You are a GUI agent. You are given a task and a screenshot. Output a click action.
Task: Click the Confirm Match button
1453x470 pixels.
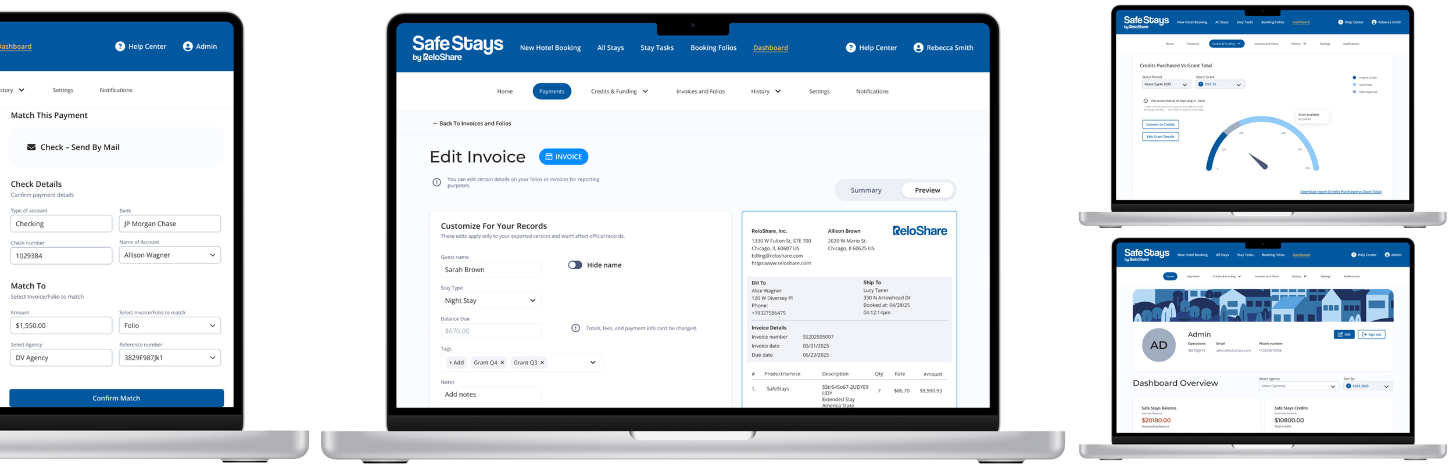[116, 398]
